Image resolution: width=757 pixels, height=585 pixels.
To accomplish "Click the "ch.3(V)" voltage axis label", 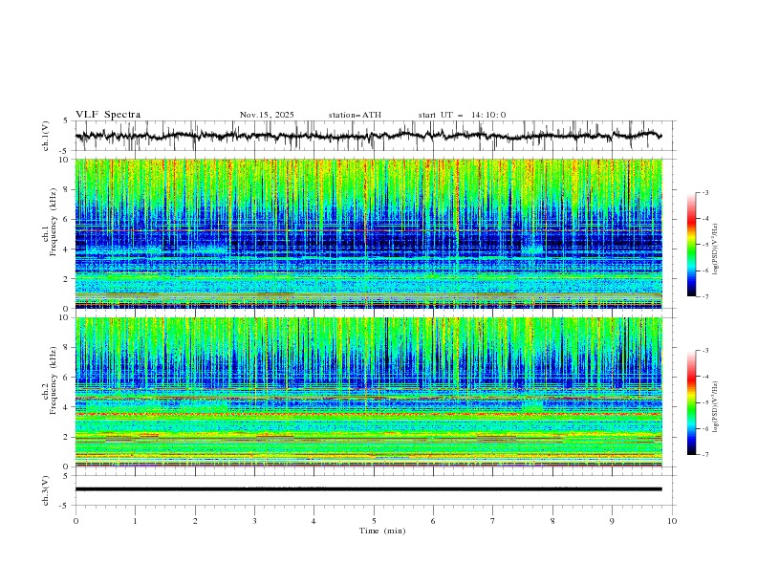I will [46, 490].
